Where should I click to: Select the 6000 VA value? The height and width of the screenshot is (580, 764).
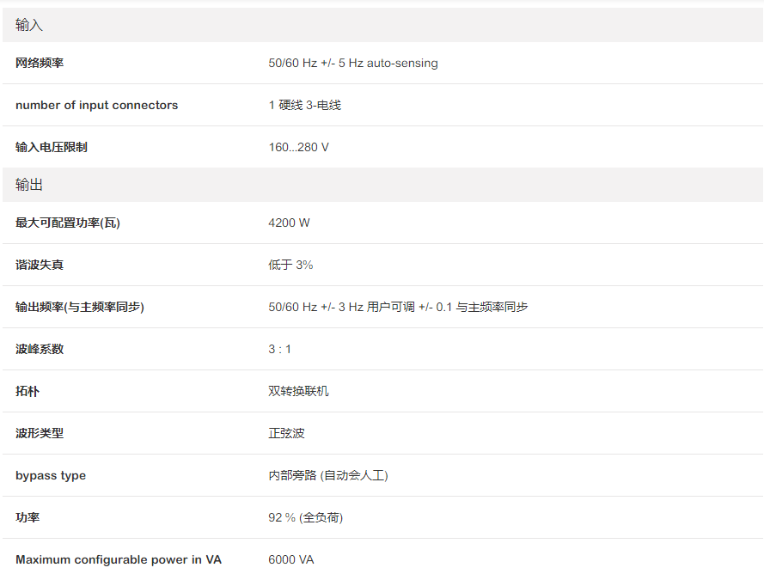pos(290,559)
